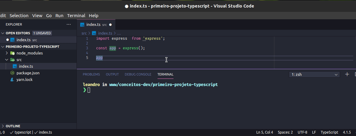Click the package.json Node icon
This screenshot has width=356, height=136.
12,73
